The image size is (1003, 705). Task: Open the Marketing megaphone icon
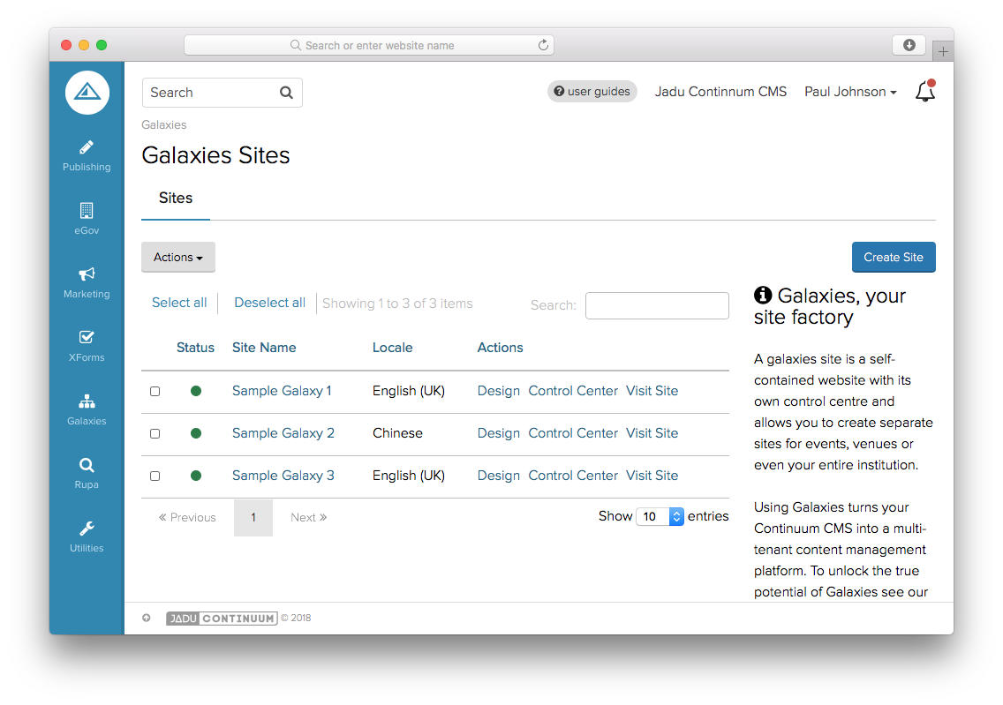coord(87,274)
